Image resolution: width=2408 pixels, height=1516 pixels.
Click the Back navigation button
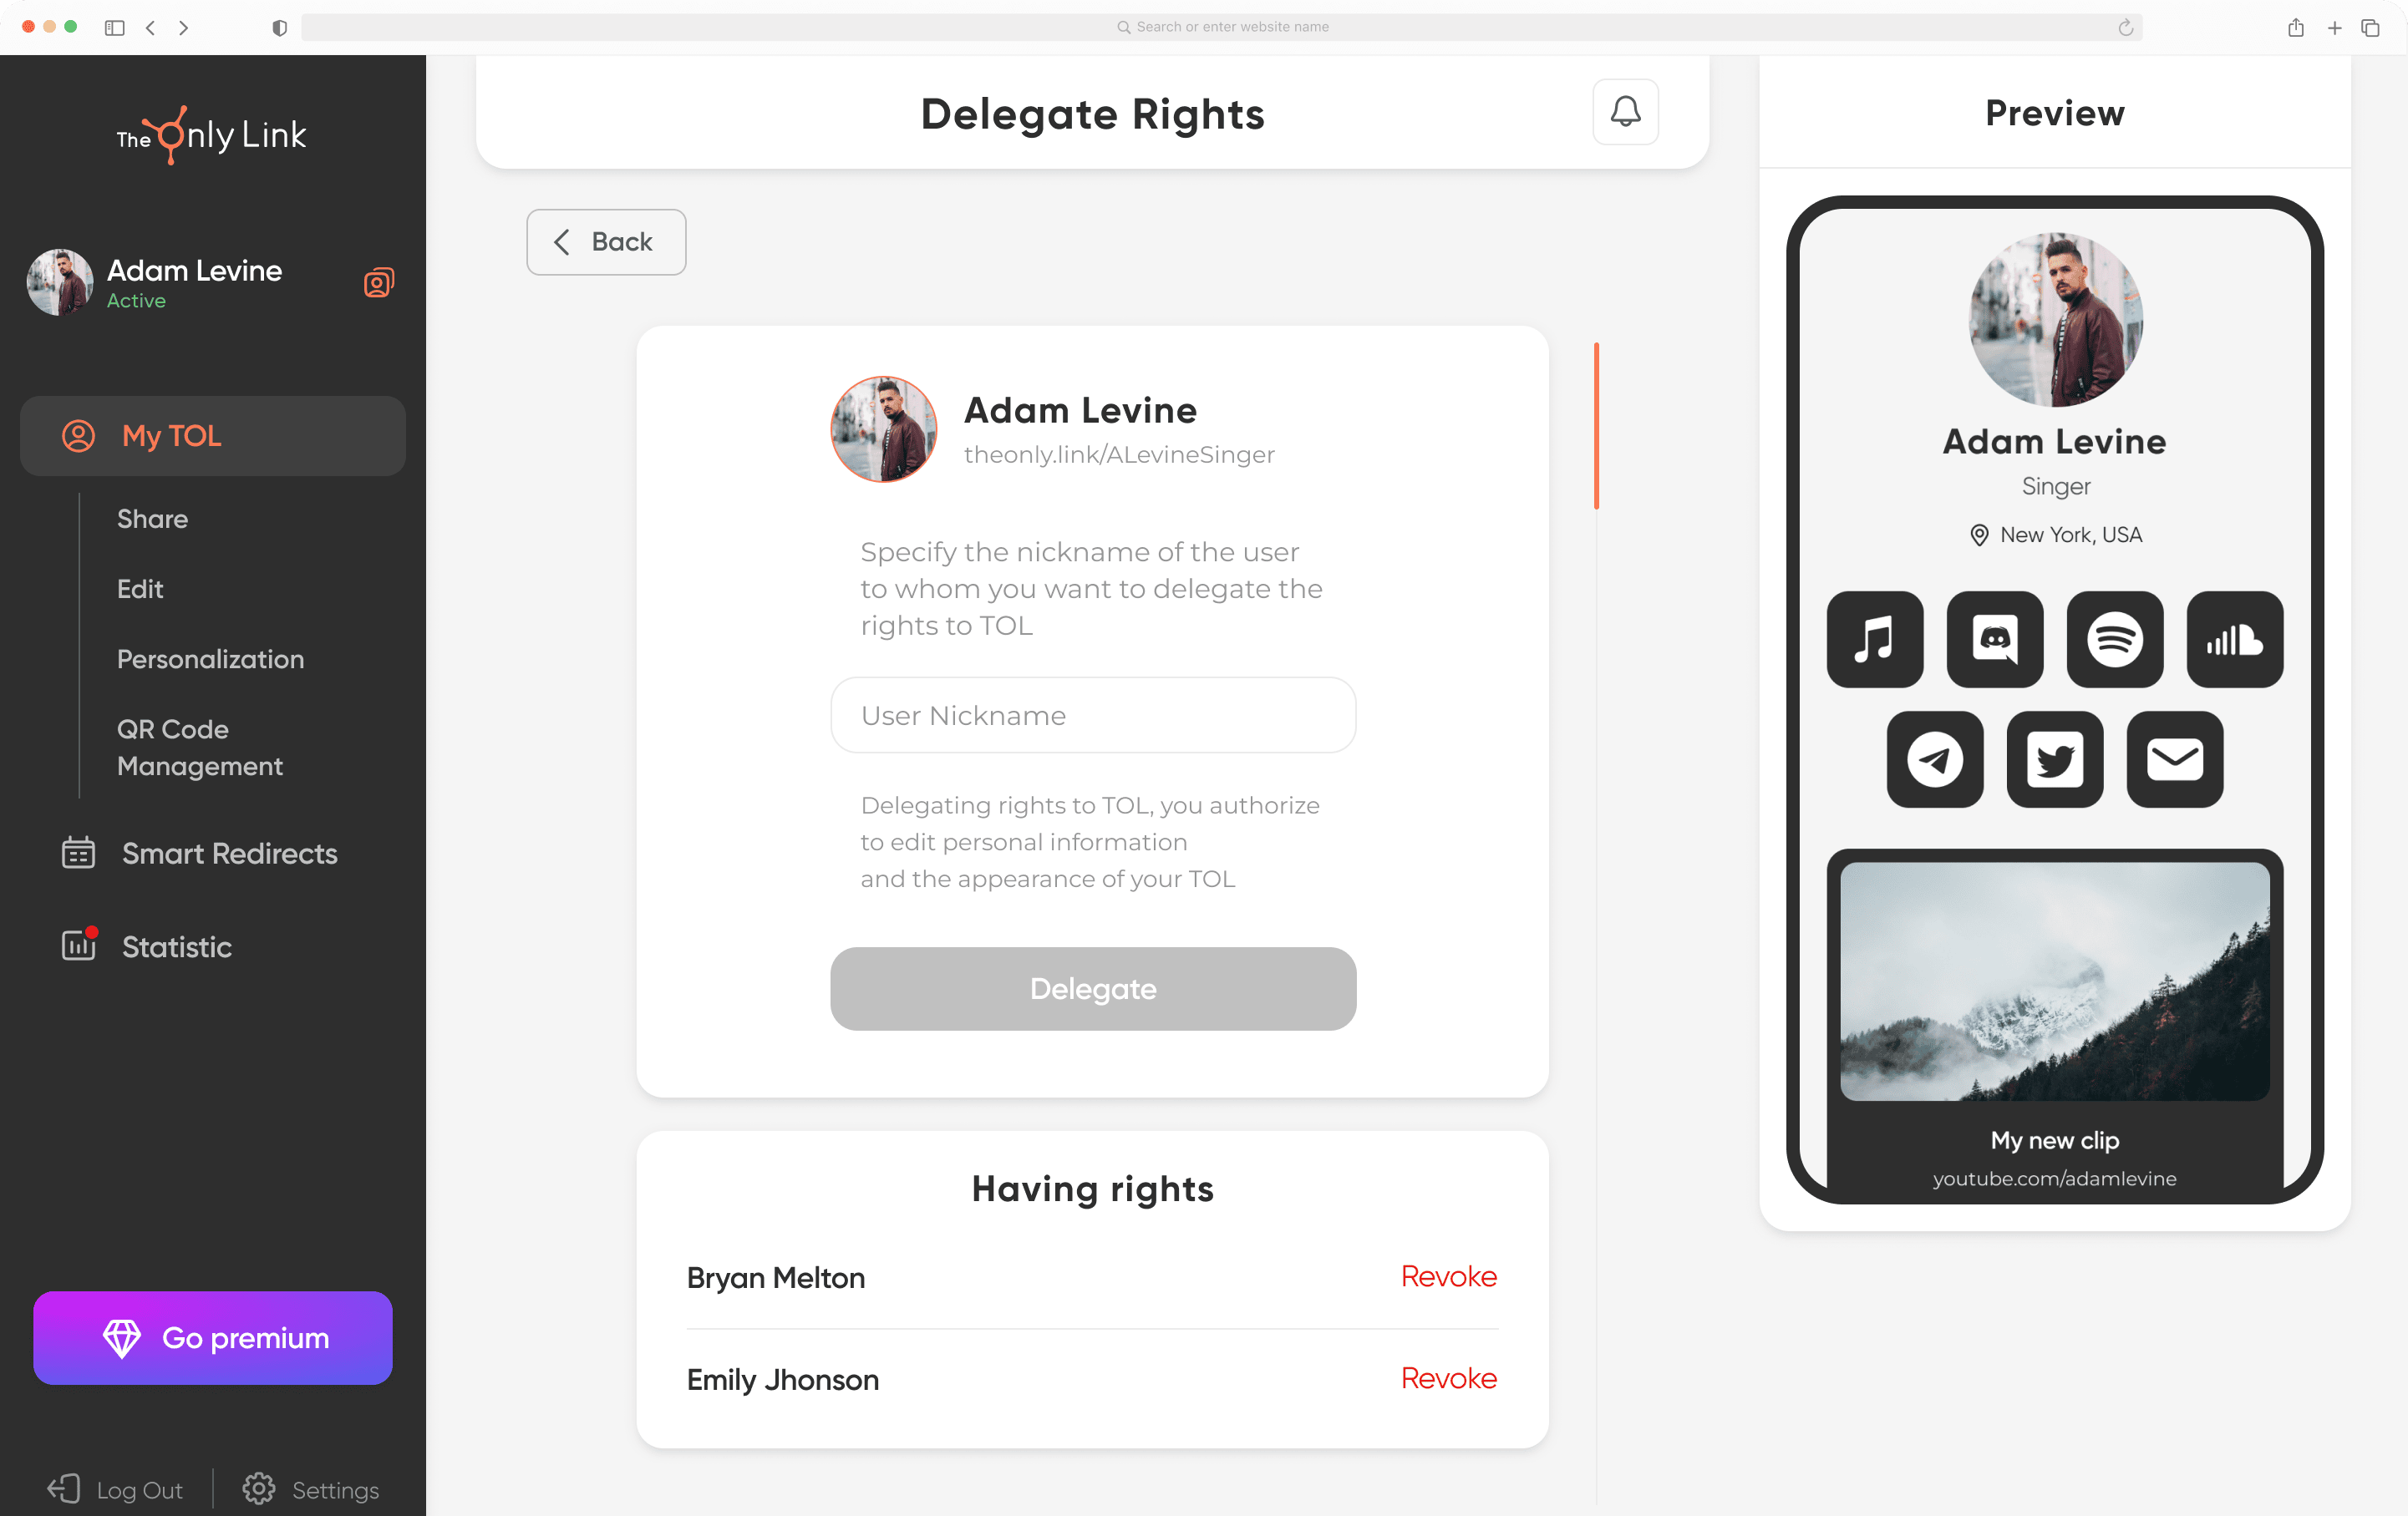pyautogui.click(x=604, y=241)
